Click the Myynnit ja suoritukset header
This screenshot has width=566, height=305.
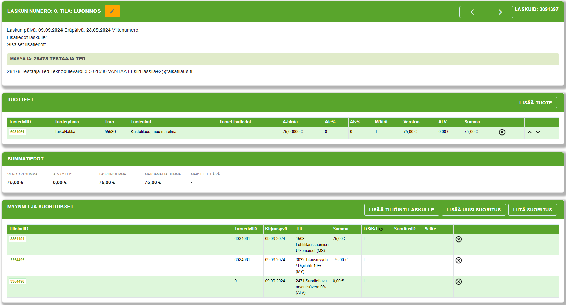(x=40, y=207)
